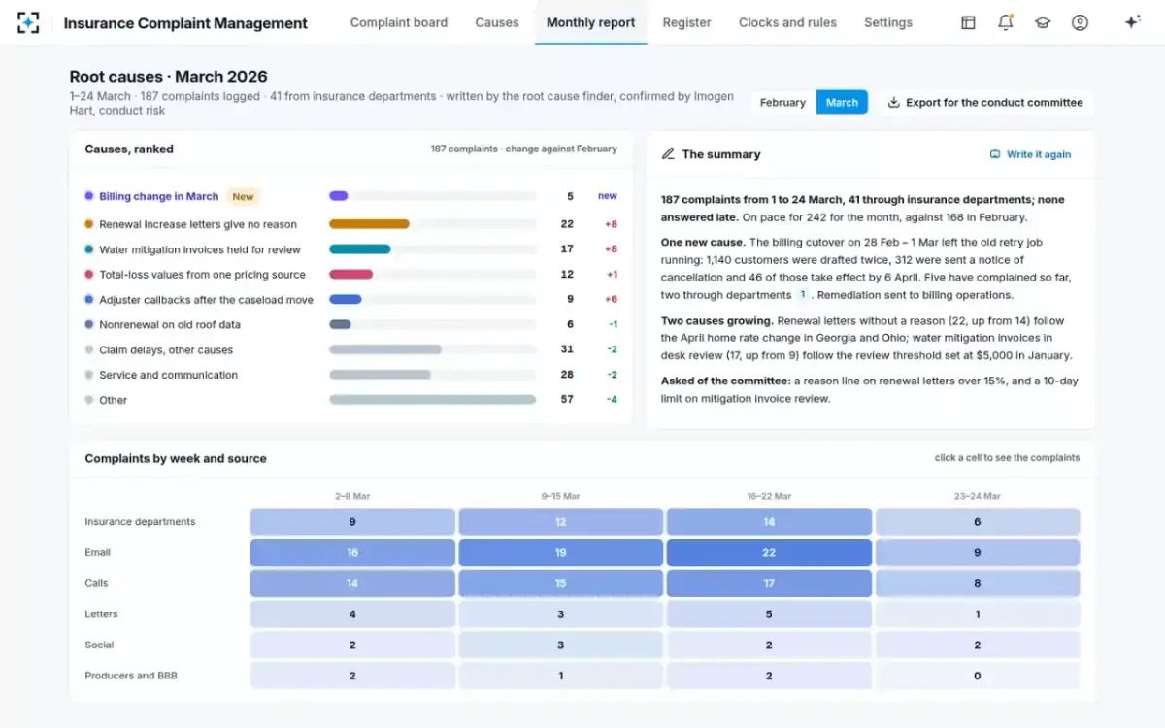Click the purple Billing change progress bar
1165x728 pixels.
(x=339, y=196)
